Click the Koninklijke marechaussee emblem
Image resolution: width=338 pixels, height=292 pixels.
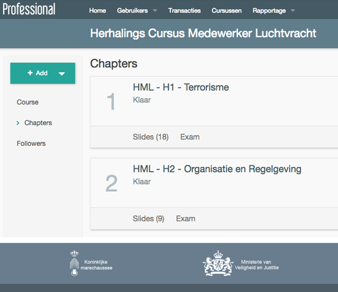(x=74, y=263)
